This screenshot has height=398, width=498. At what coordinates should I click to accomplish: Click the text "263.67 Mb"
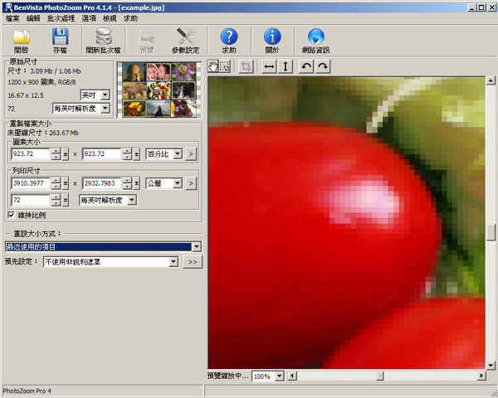click(64, 133)
